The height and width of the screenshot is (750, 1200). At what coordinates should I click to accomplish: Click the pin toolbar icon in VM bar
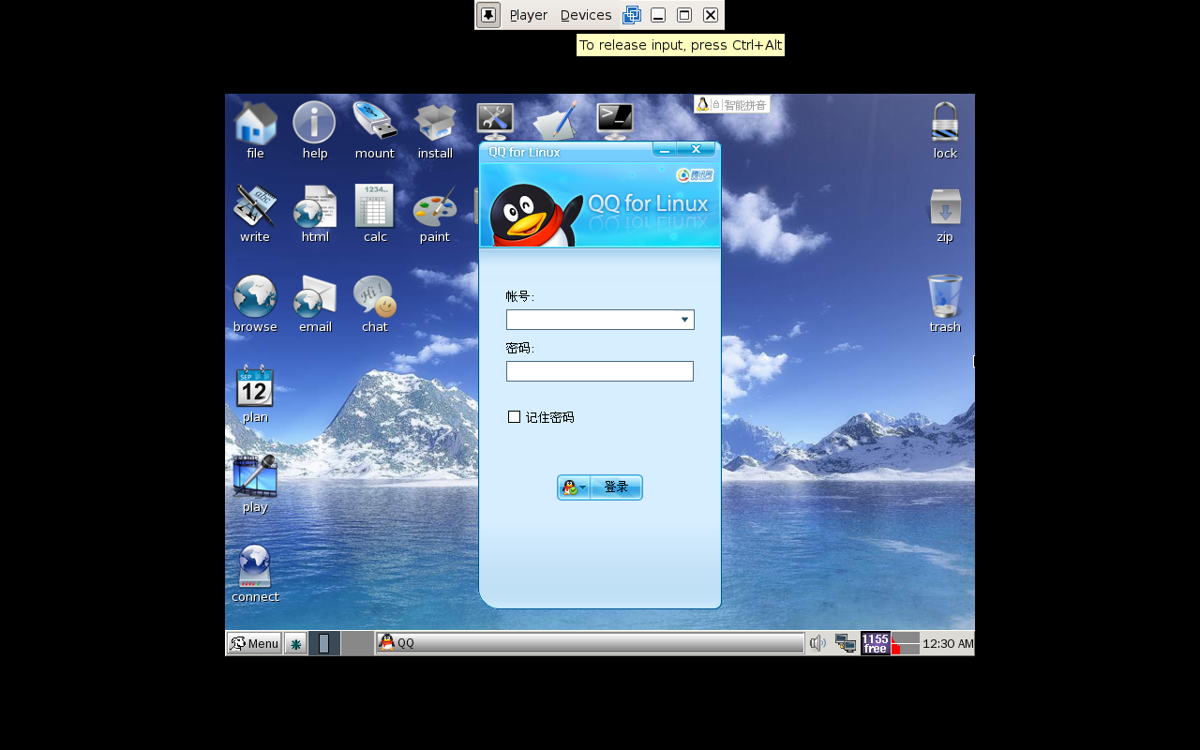click(488, 15)
